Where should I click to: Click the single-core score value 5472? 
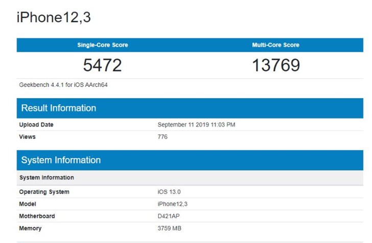(x=102, y=65)
